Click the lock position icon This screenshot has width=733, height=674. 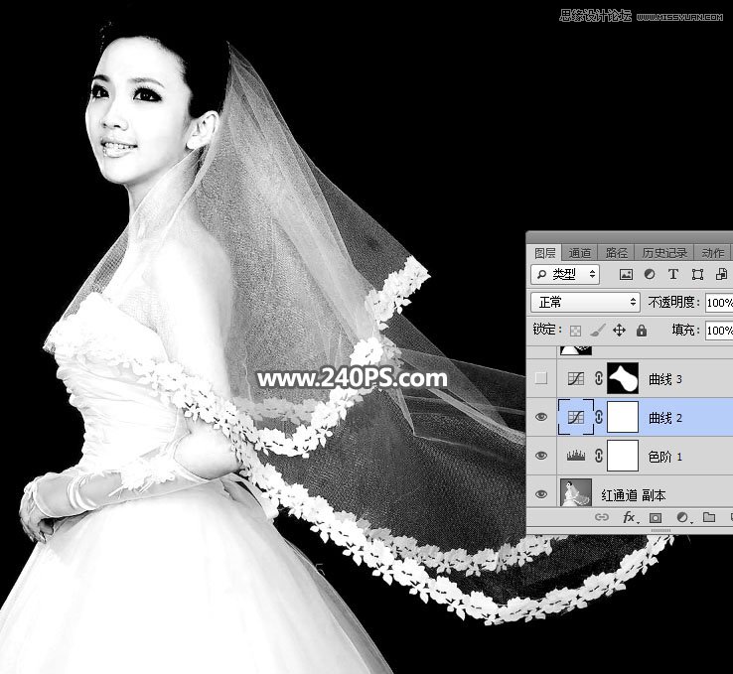point(619,330)
